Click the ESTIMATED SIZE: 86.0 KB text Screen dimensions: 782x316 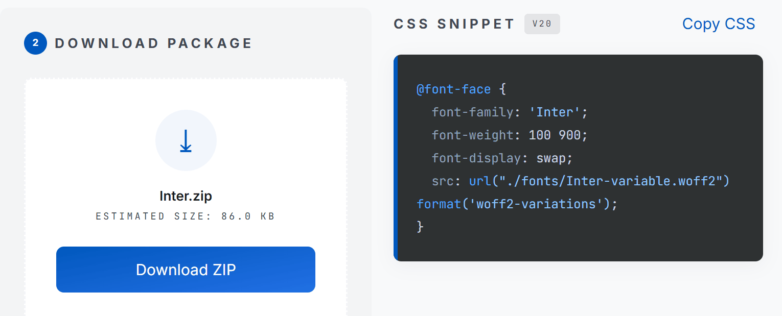(186, 216)
